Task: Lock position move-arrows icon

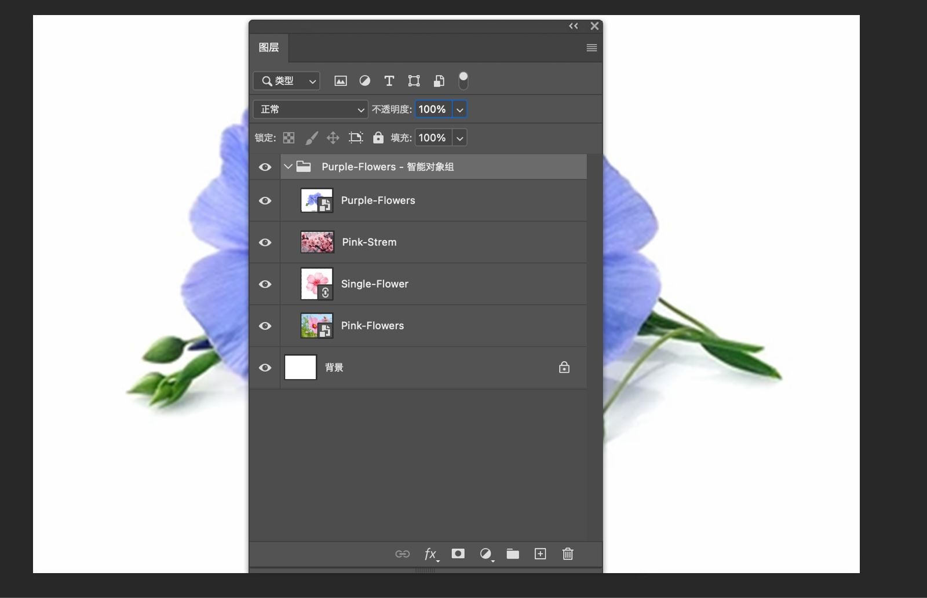Action: [333, 138]
